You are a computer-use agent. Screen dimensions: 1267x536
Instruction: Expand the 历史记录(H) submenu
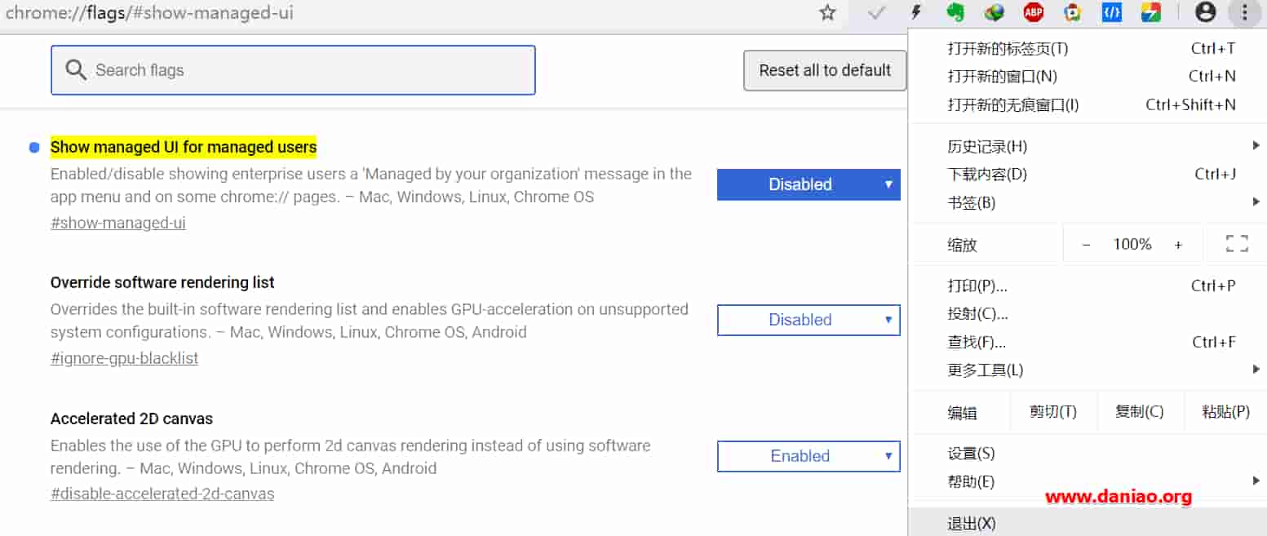pyautogui.click(x=1087, y=146)
